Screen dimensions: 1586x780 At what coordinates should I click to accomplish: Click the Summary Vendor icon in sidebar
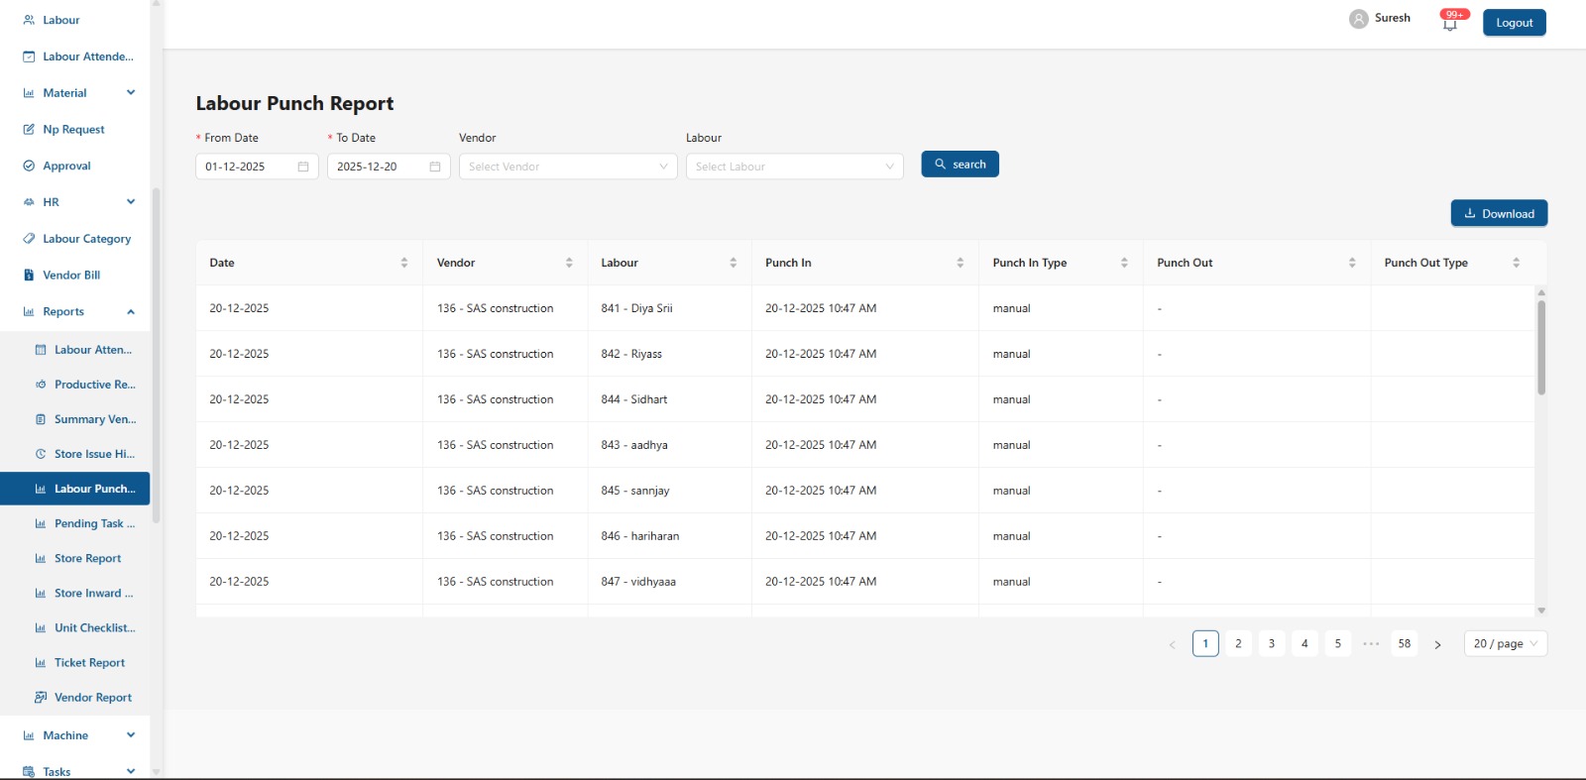pos(41,419)
